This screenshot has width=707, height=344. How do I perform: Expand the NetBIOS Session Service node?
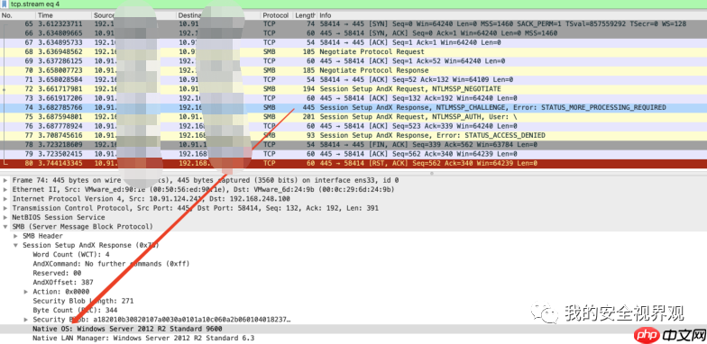pos(5,217)
